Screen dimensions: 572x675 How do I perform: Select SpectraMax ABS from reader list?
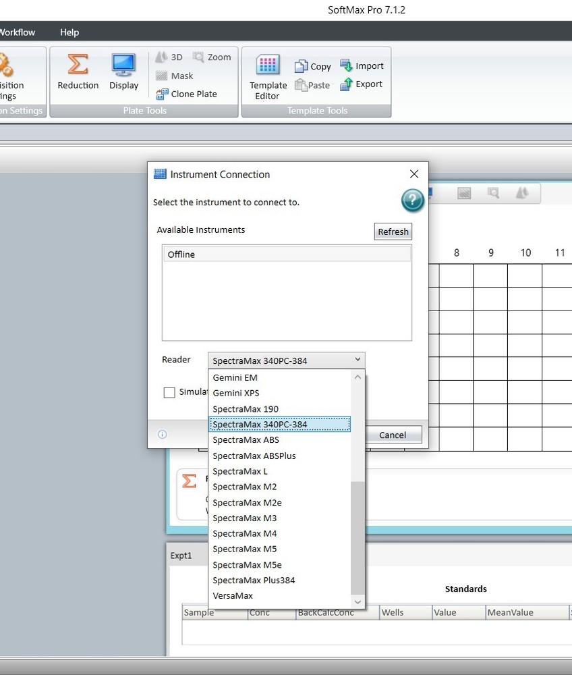pos(279,440)
